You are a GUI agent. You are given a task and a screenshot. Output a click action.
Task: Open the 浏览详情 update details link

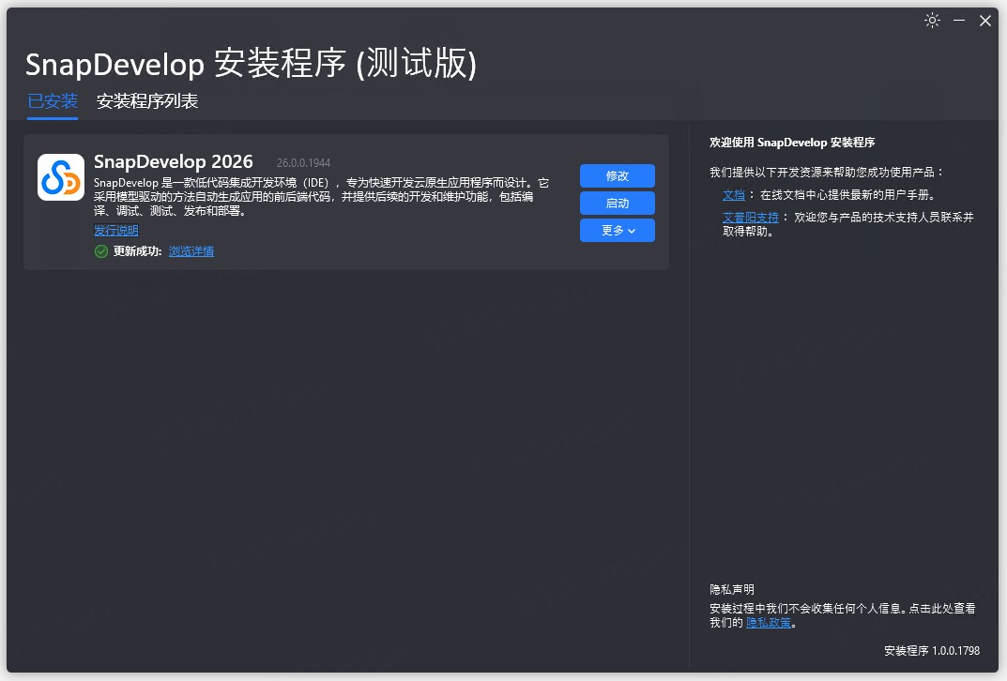pyautogui.click(x=191, y=251)
